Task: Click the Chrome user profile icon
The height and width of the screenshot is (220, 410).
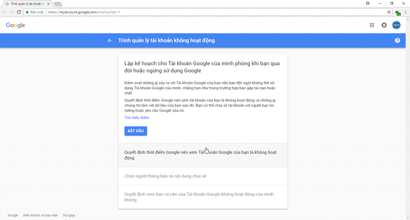Action: click(368, 3)
